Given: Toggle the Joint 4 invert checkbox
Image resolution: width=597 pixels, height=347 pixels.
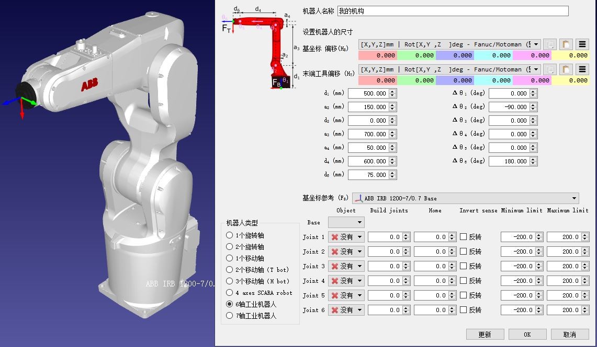Looking at the screenshot, I should click(463, 281).
